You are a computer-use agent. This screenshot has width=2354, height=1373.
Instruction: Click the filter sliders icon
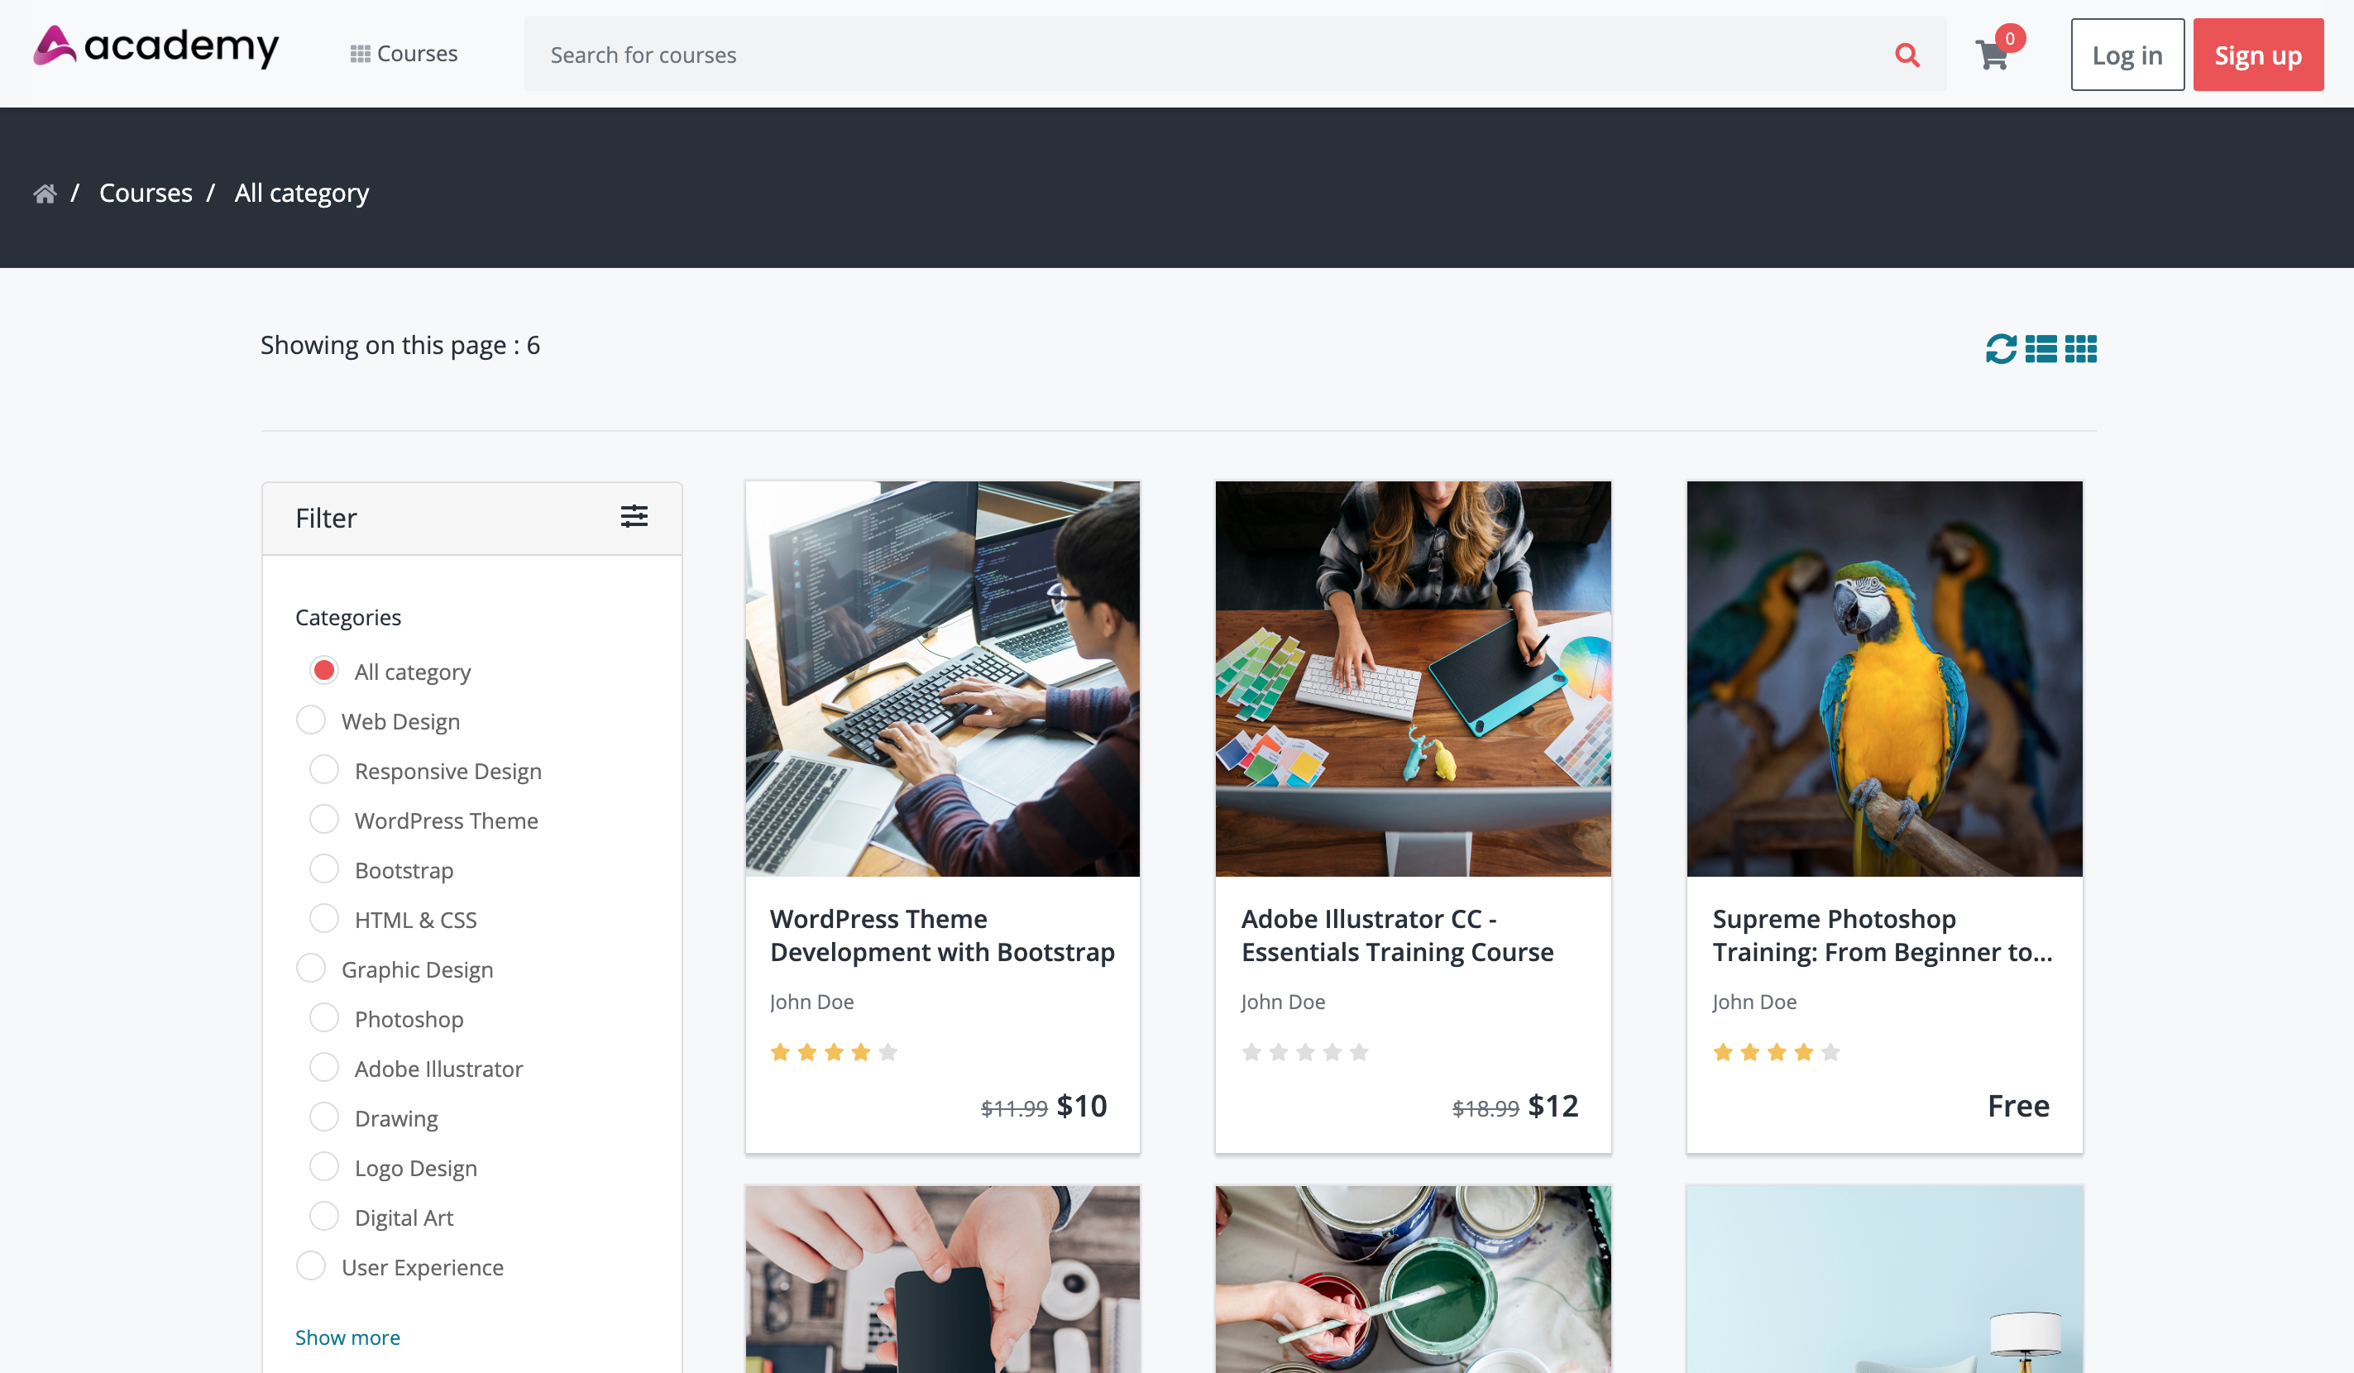tap(634, 516)
